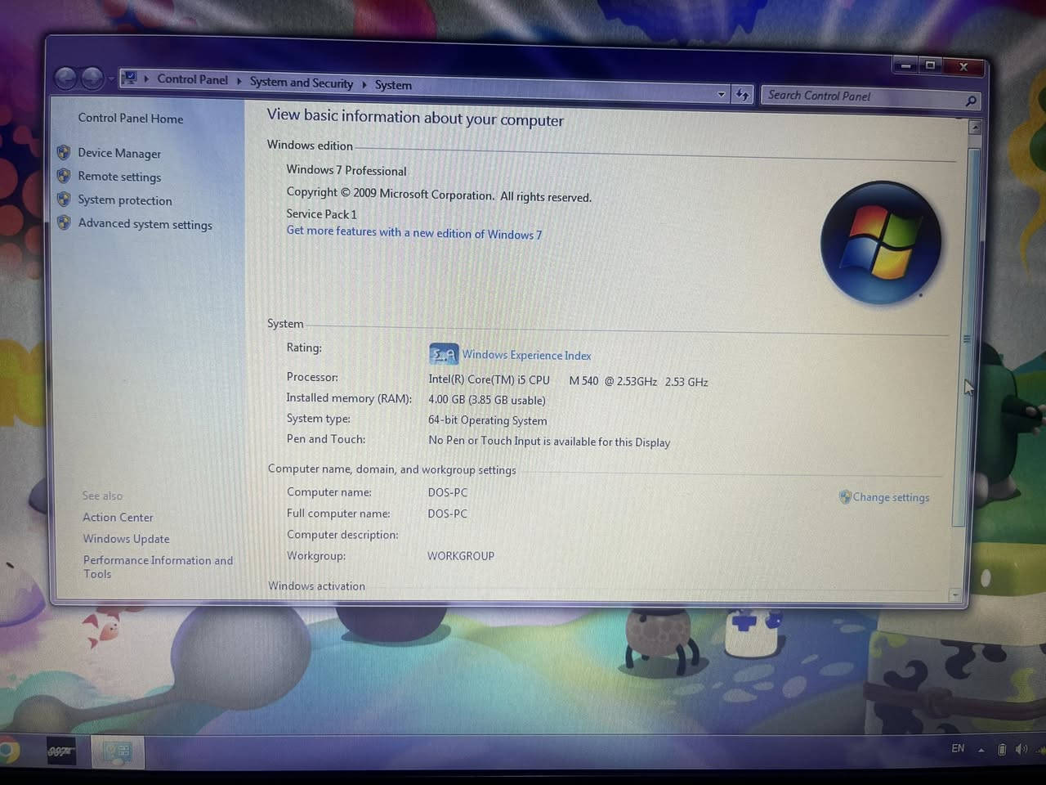Image resolution: width=1046 pixels, height=785 pixels.
Task: Click the Forward navigation arrow button
Action: [92, 78]
